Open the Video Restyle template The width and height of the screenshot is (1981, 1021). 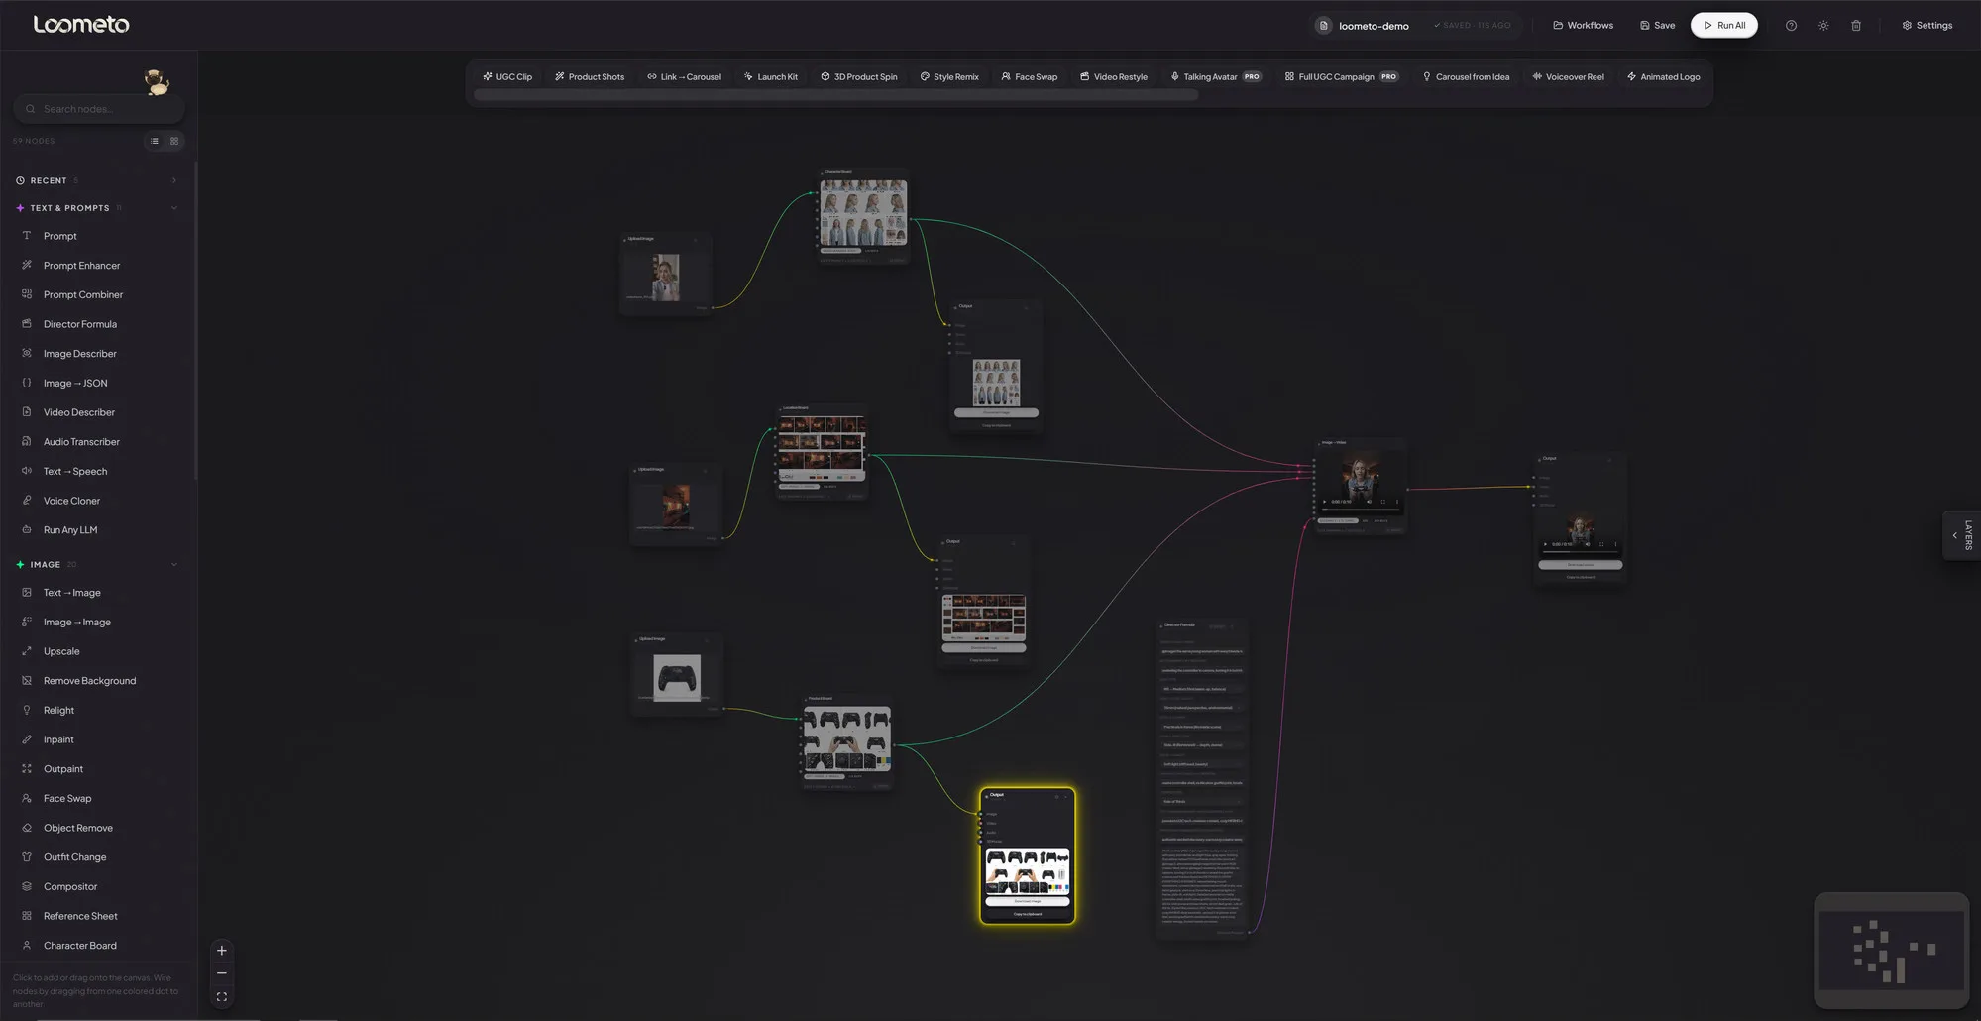point(1114,77)
